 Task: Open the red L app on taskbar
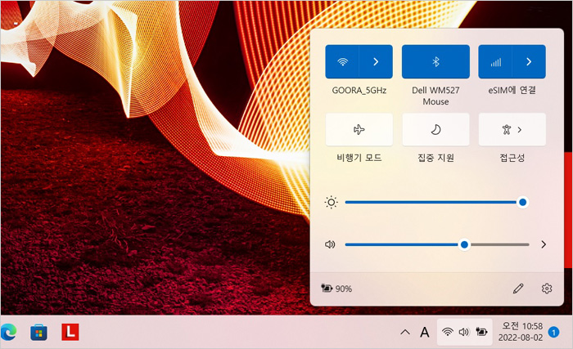(70, 332)
